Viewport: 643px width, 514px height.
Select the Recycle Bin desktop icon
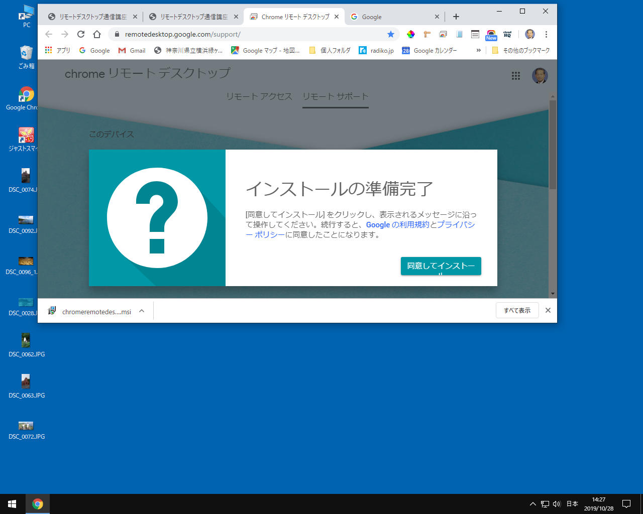pos(26,57)
